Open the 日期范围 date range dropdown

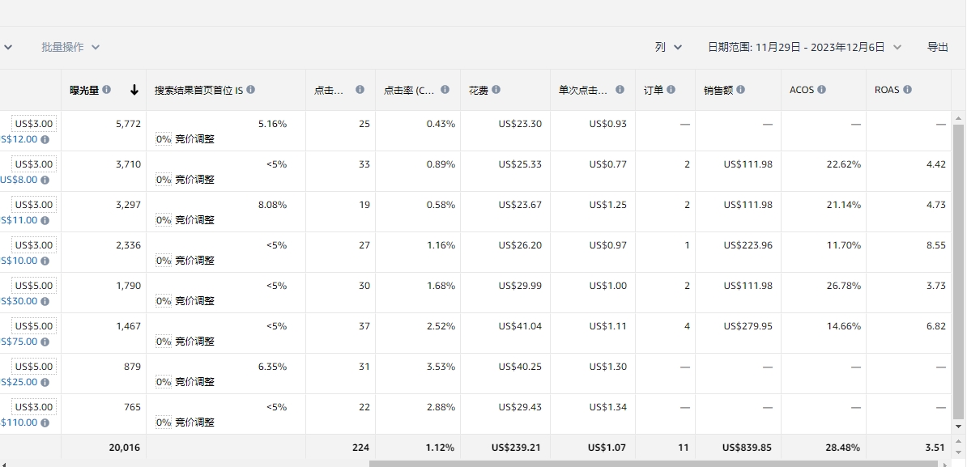804,47
